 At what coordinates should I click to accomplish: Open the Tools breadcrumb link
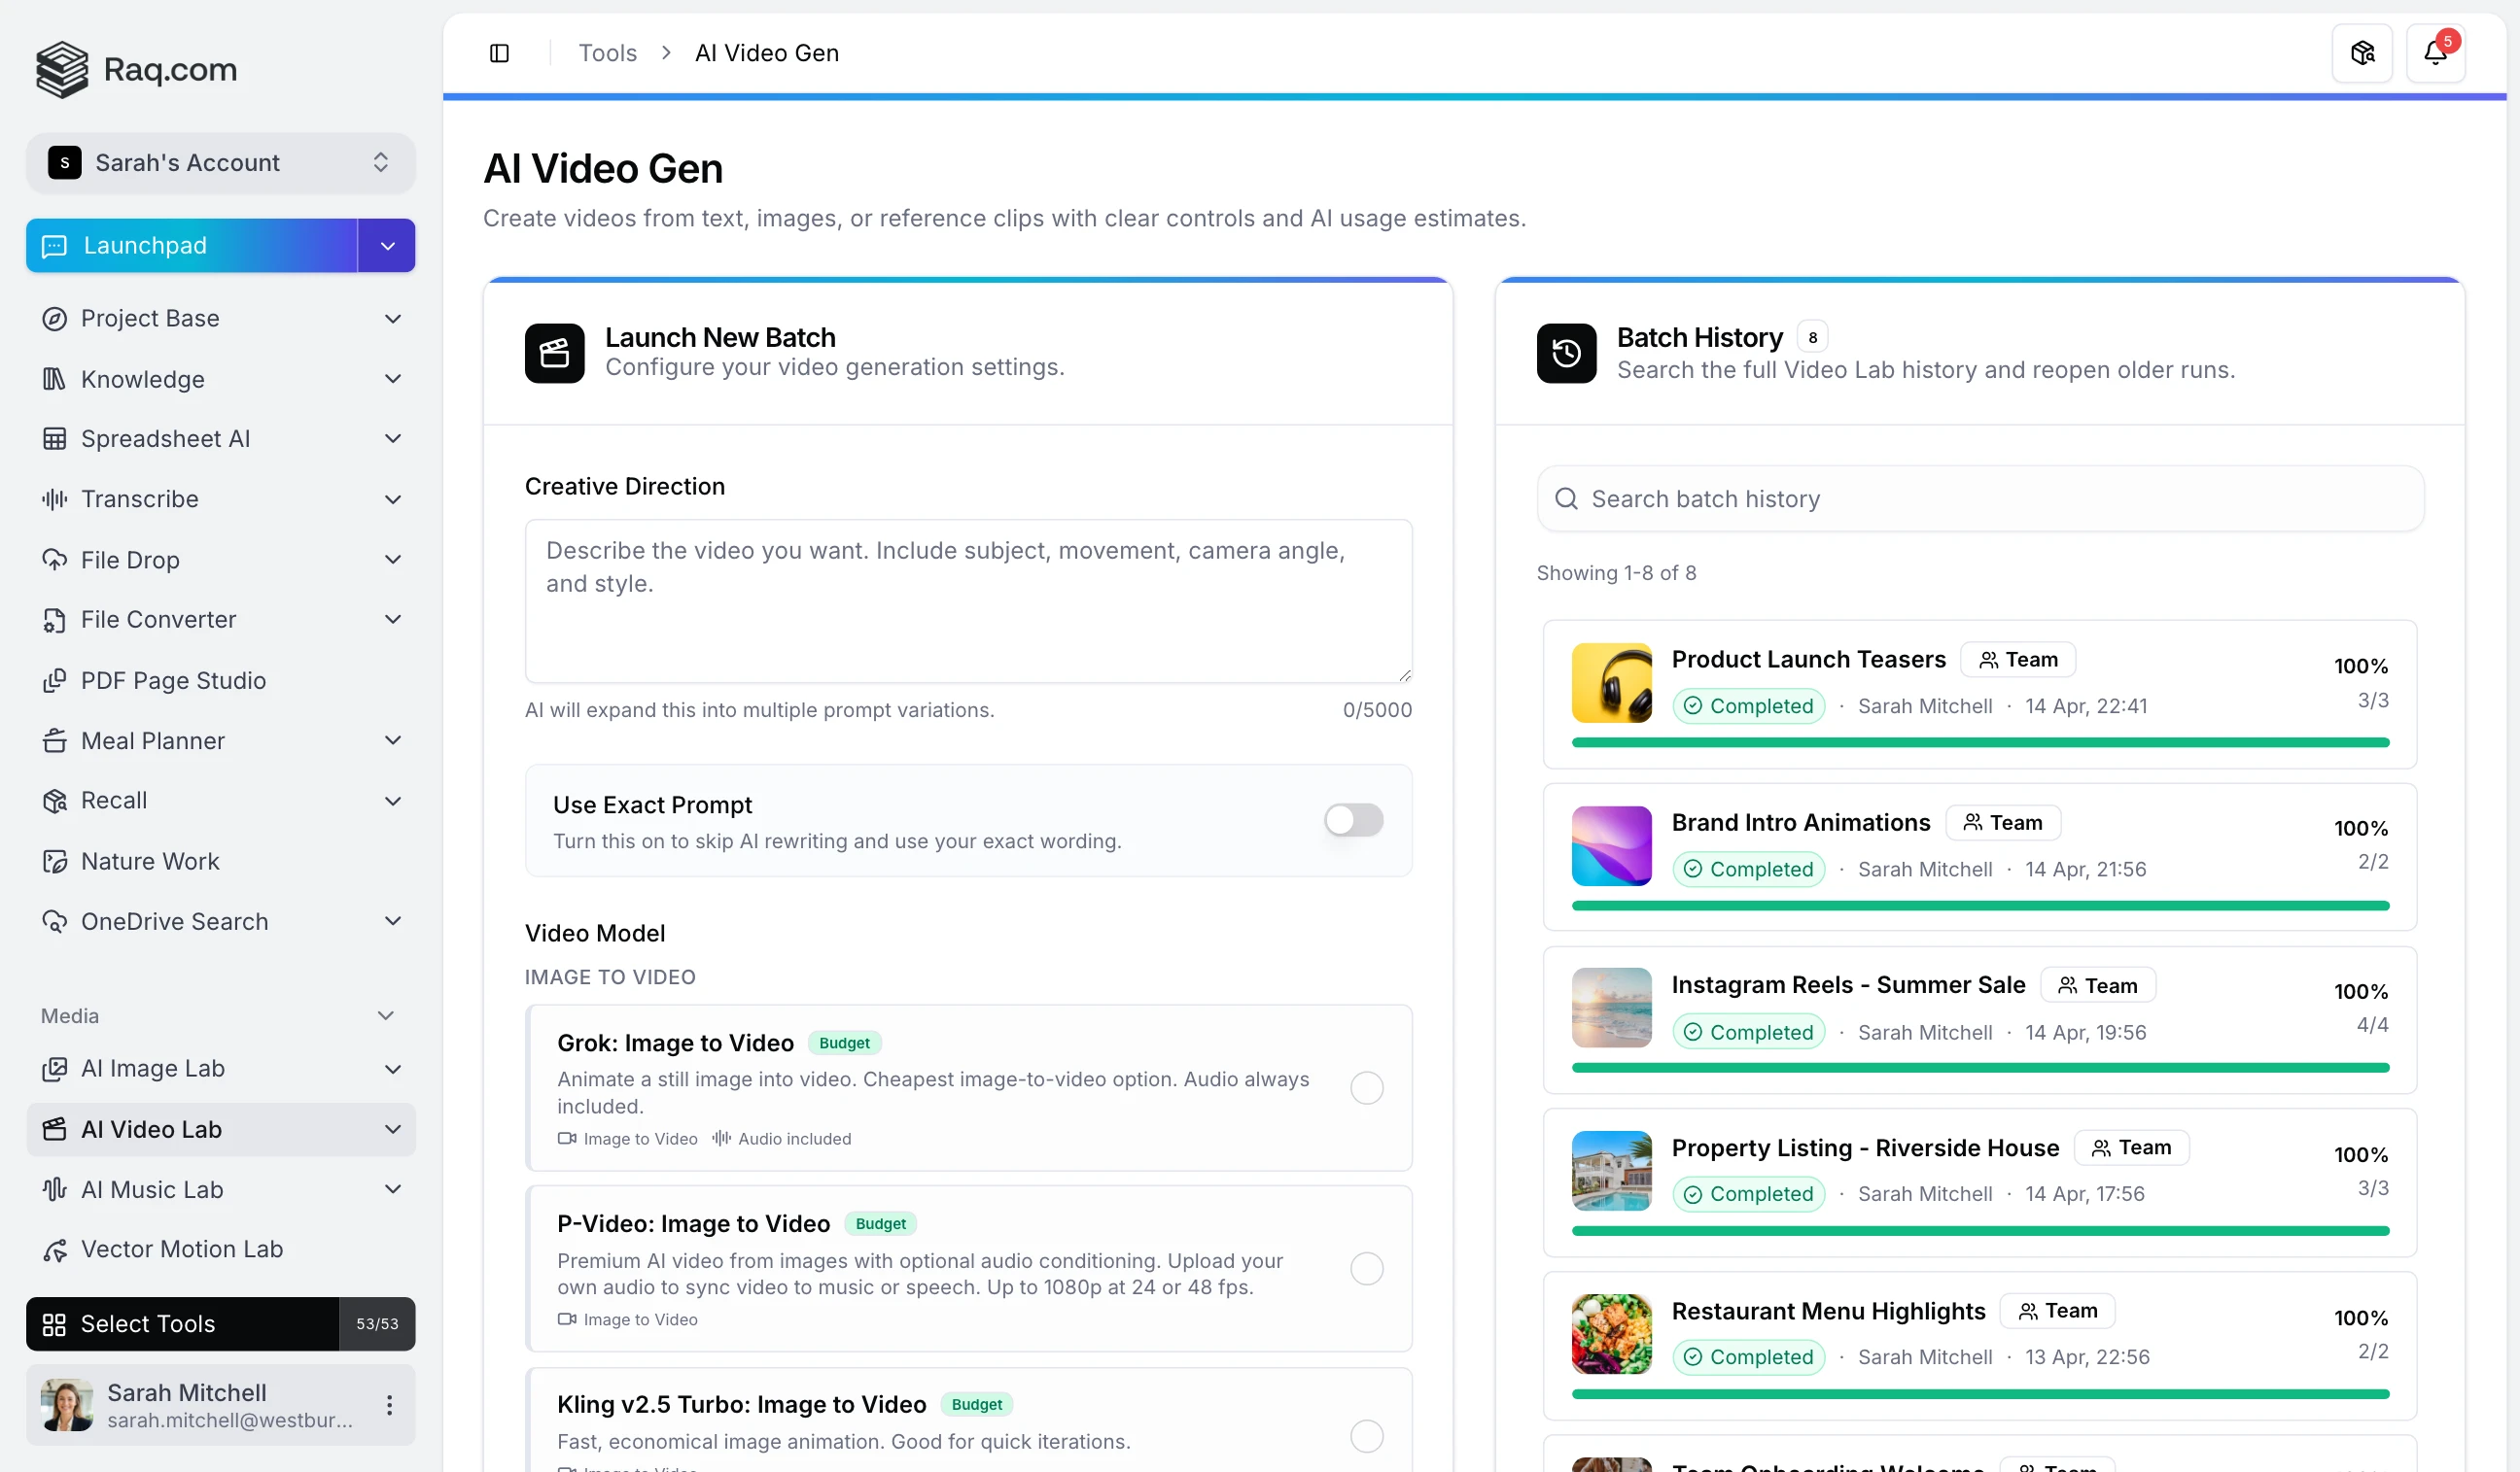pos(606,51)
